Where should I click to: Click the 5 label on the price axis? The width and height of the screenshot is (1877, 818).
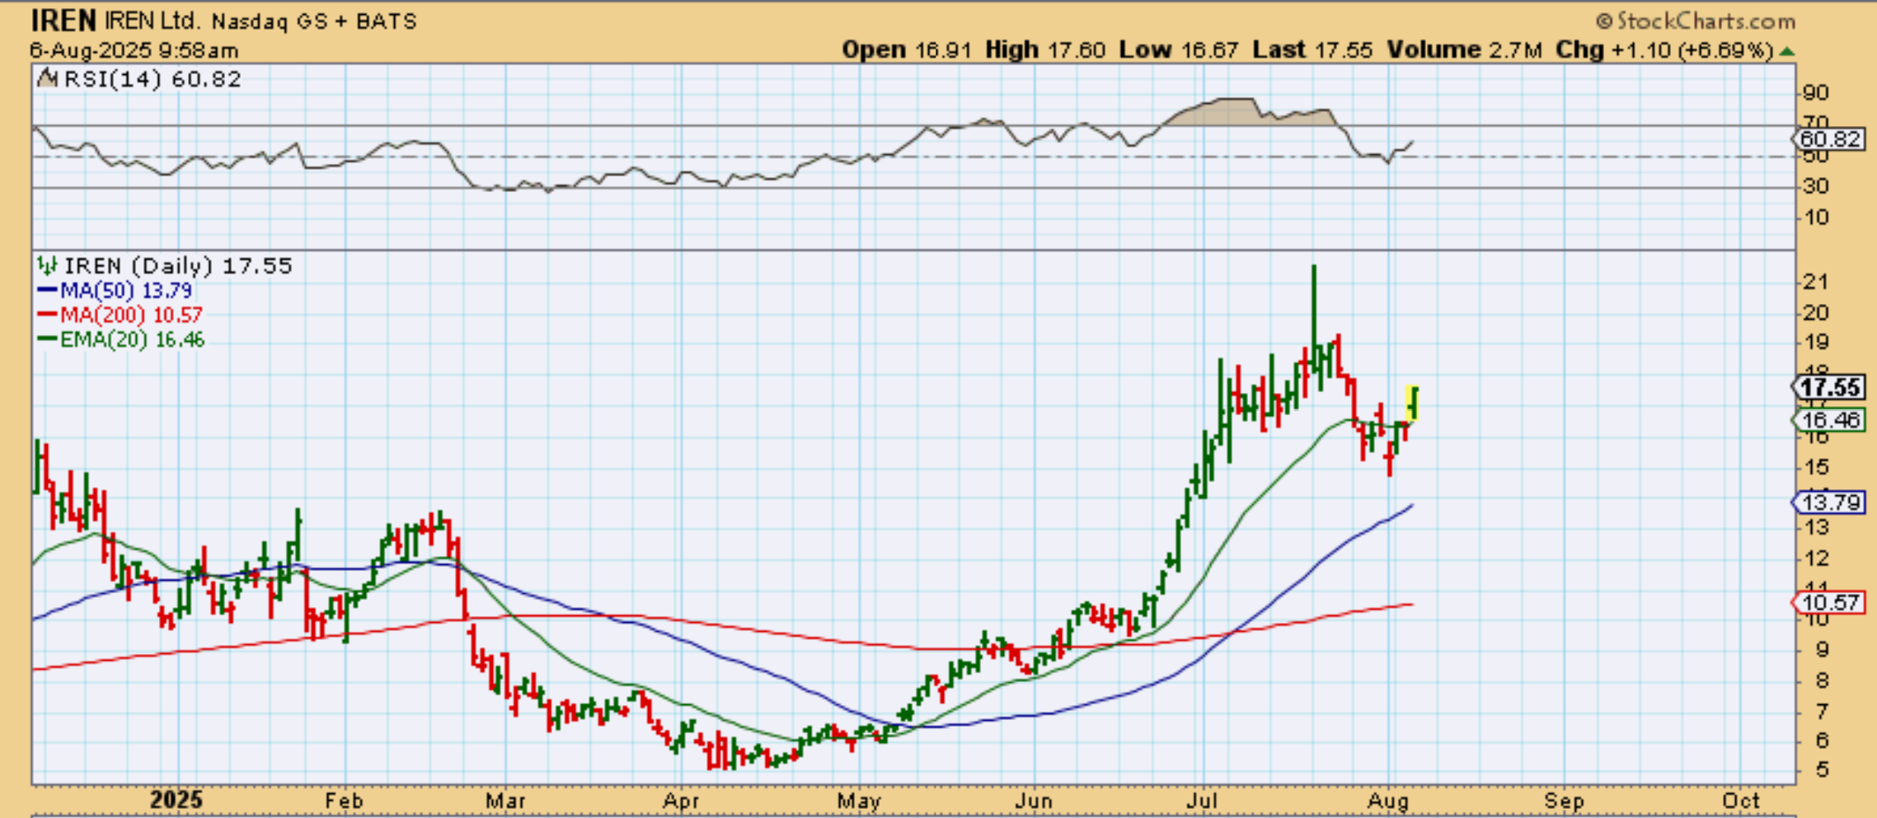(1823, 769)
